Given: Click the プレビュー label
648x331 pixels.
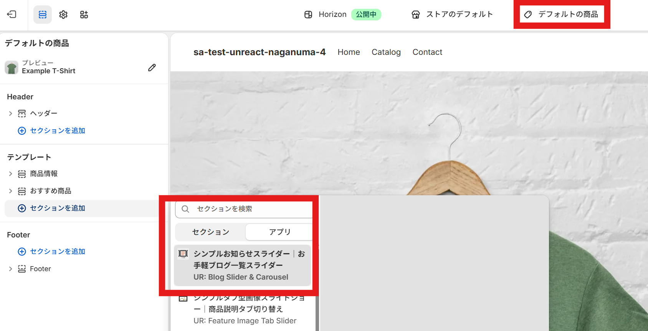Looking at the screenshot, I should pyautogui.click(x=38, y=63).
